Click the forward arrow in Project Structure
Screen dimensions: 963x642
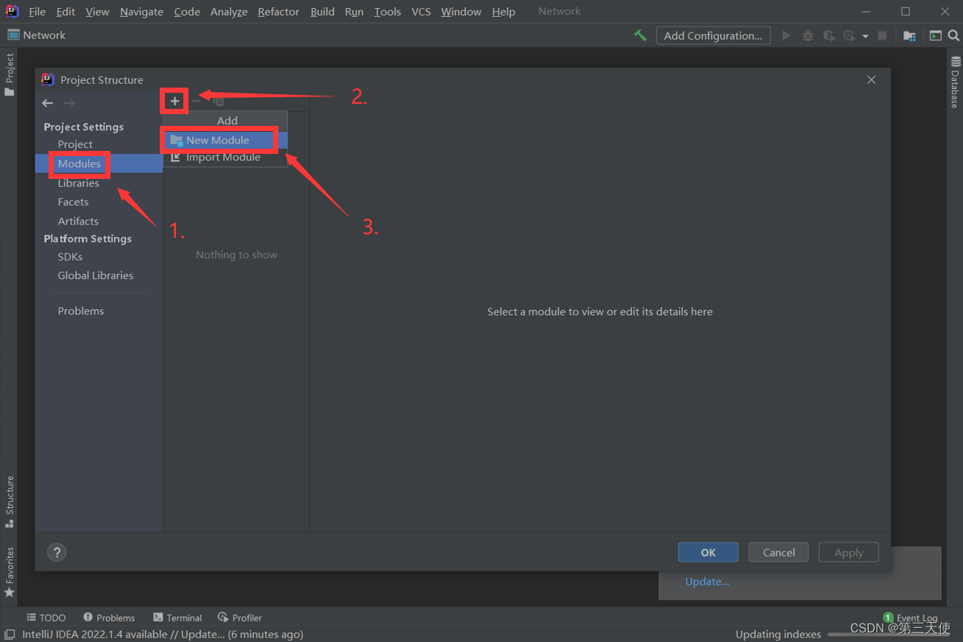coord(69,103)
